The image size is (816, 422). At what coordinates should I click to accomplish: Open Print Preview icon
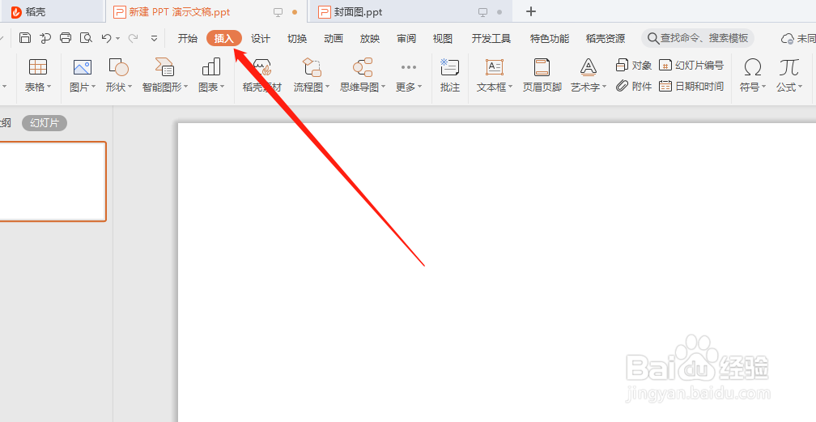click(86, 37)
